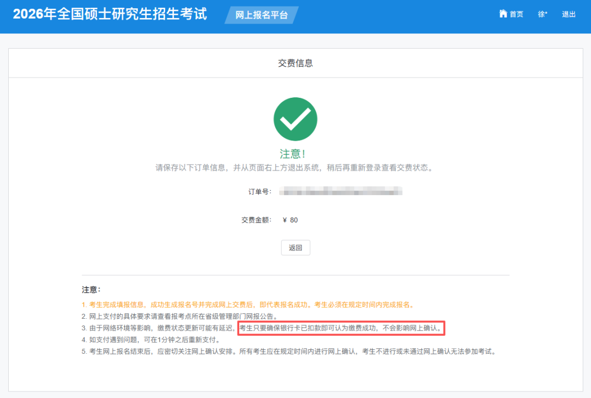Click the 订单号 label
This screenshot has height=398, width=591.
[x=259, y=192]
